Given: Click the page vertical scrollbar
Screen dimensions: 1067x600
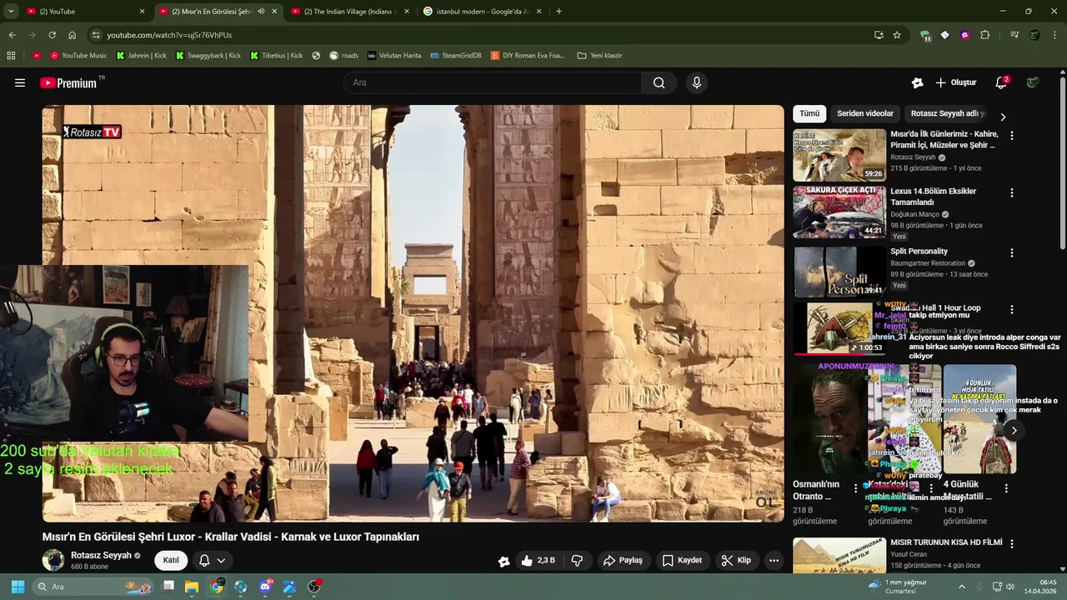Looking at the screenshot, I should pos(1062,162).
